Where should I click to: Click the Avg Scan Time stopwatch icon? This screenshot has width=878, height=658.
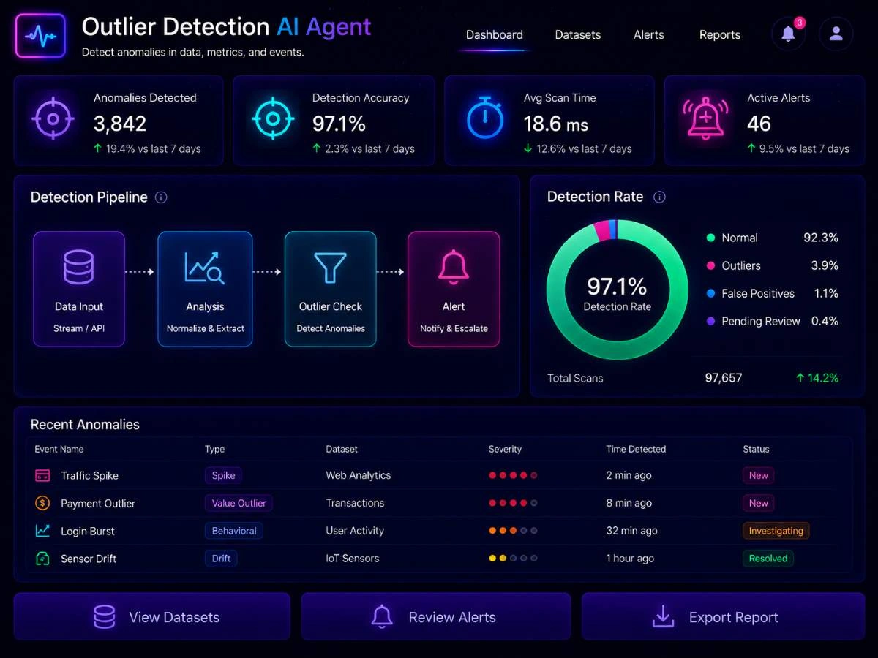[x=485, y=118]
